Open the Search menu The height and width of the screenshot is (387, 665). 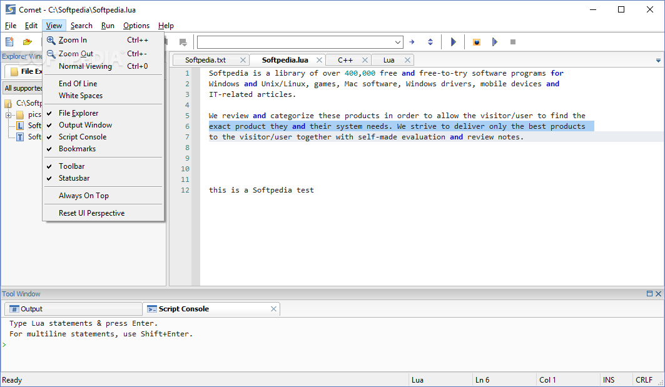point(81,26)
